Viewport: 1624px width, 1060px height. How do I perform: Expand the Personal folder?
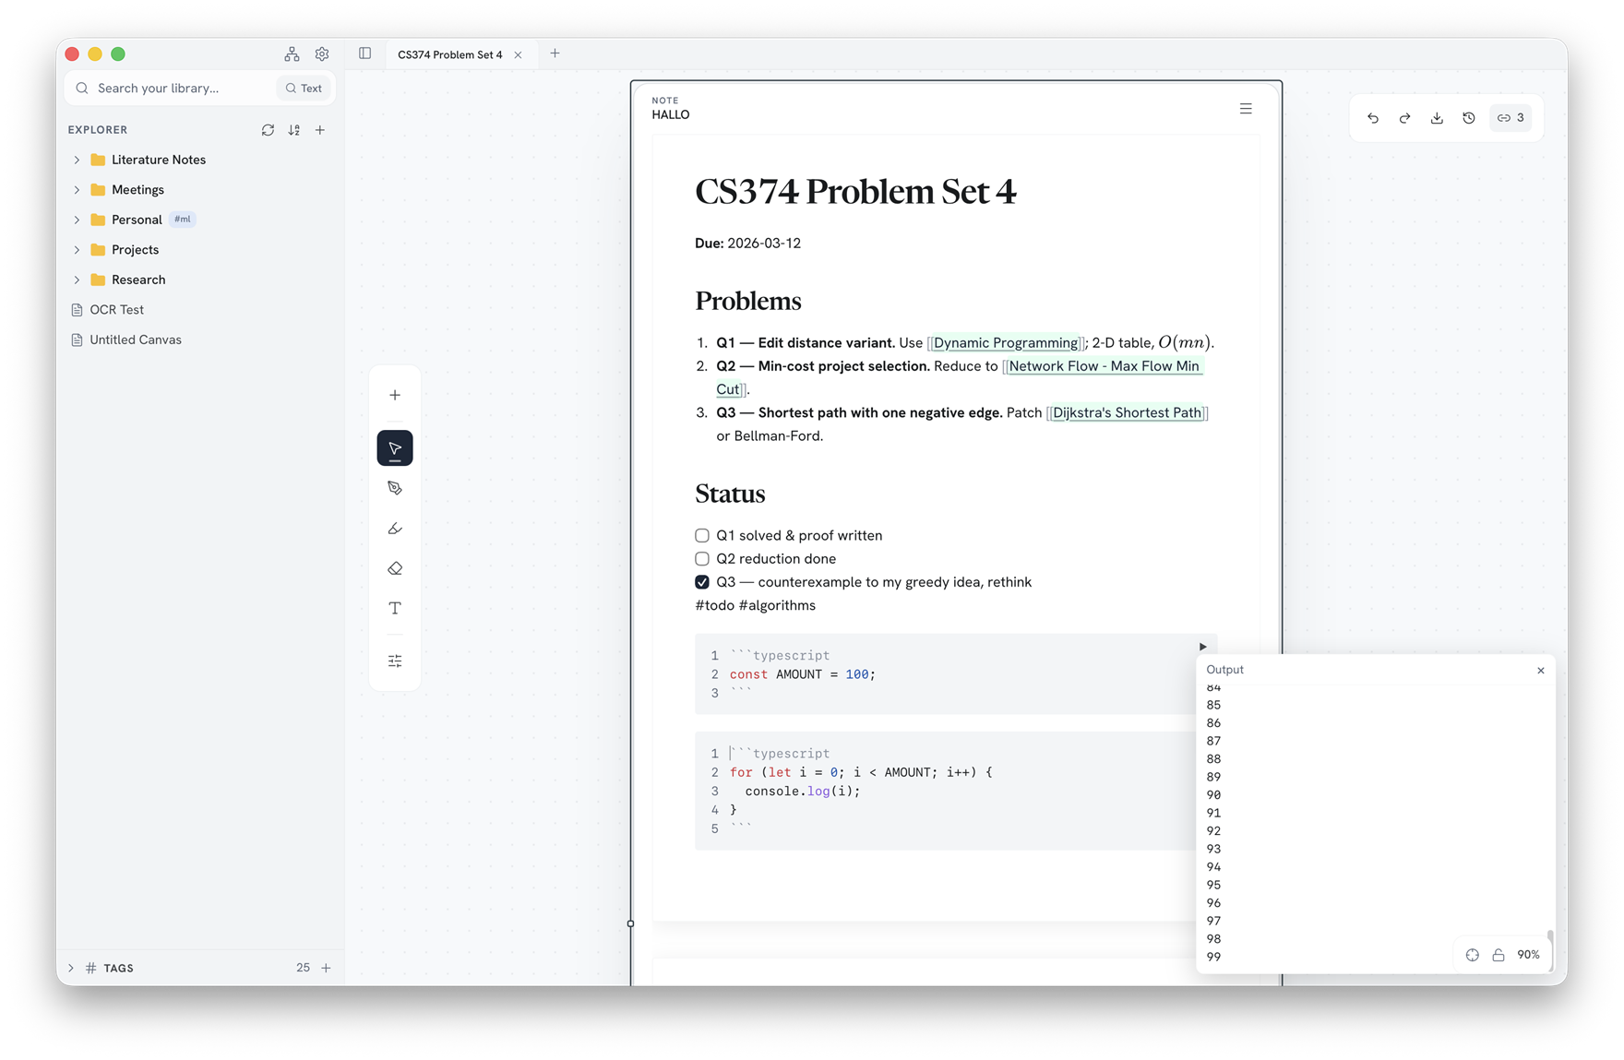77,220
